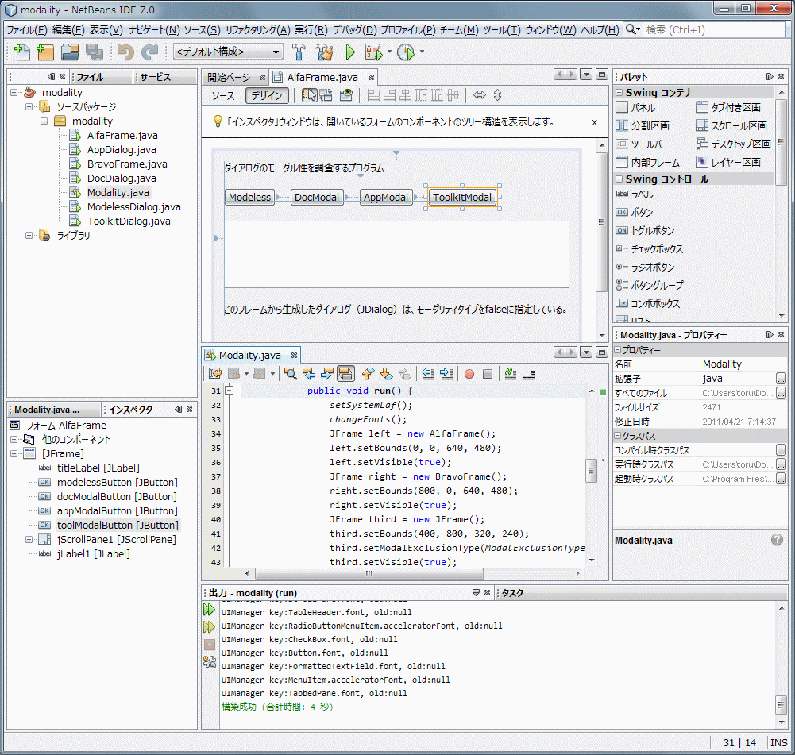Click the shift line right icon
795x755 pixels.
[x=446, y=374]
